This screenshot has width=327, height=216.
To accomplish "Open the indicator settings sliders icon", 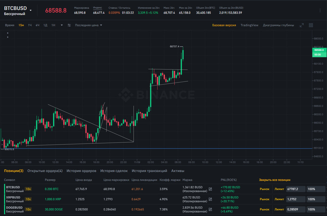I will click(x=69, y=25).
